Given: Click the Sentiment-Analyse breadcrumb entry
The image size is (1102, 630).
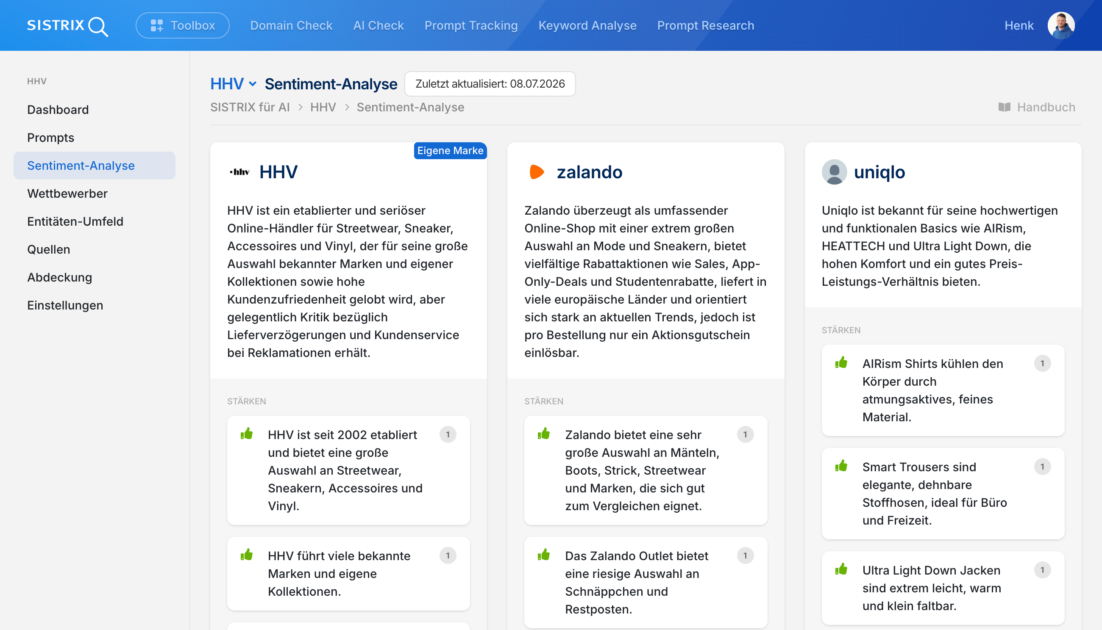Looking at the screenshot, I should coord(410,107).
